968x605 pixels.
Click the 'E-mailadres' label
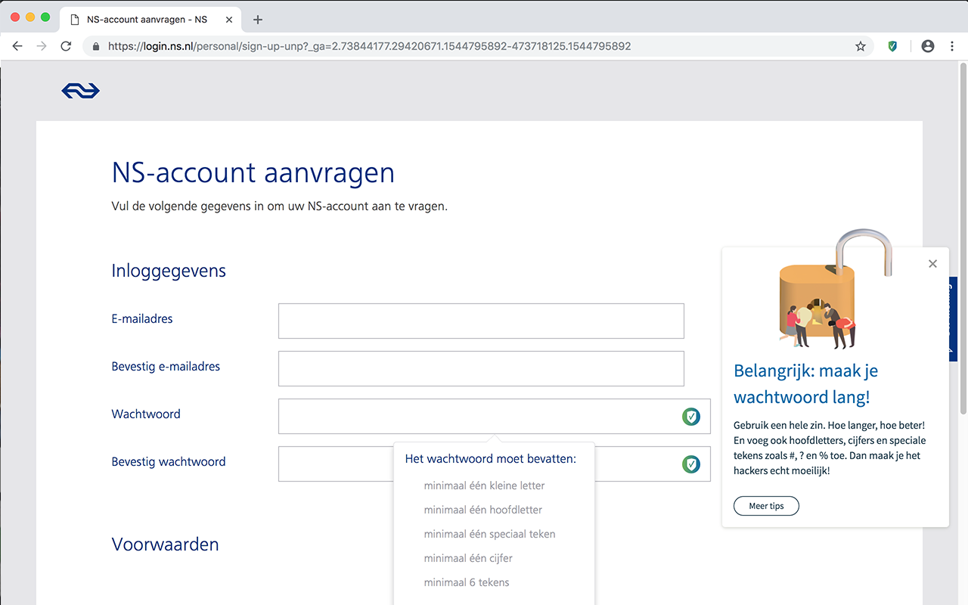click(x=142, y=319)
